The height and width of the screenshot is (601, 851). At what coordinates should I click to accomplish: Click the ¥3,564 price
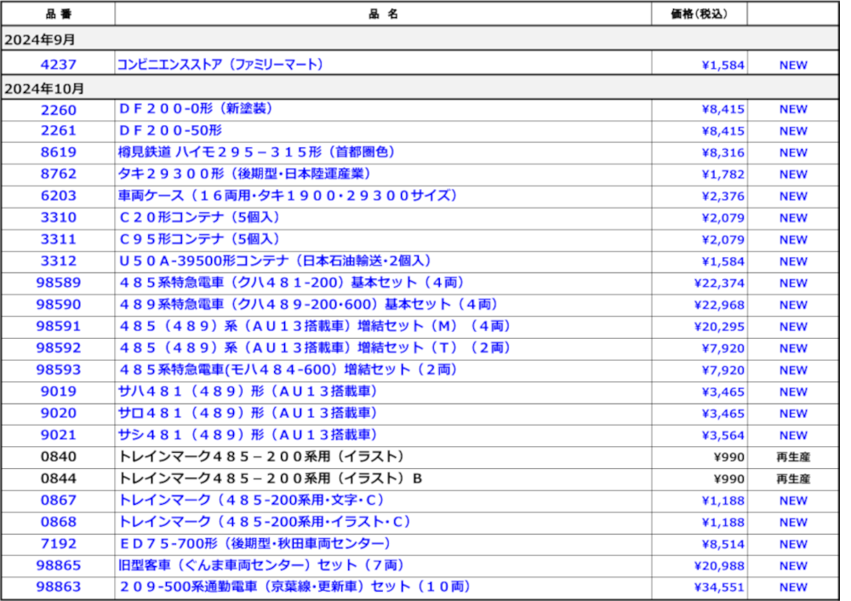point(722,435)
